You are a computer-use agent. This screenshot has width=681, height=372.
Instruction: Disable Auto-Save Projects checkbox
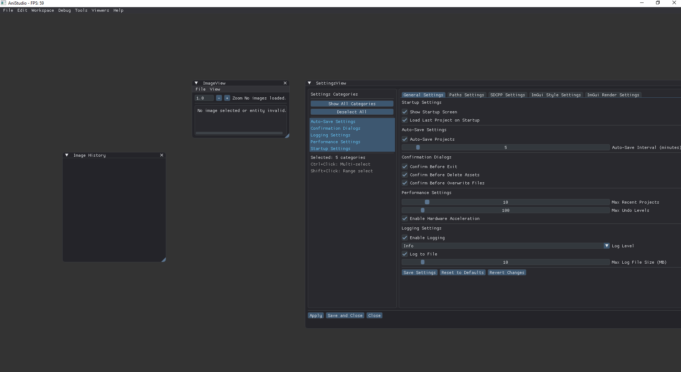pos(405,139)
